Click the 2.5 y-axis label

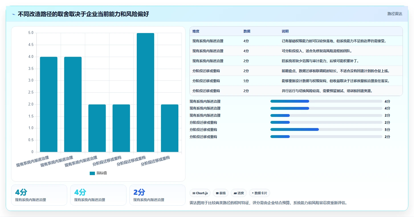coord(31,92)
